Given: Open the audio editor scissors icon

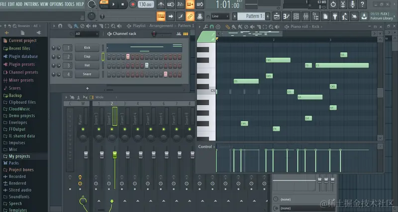Looking at the screenshot, I should (x=343, y=4).
